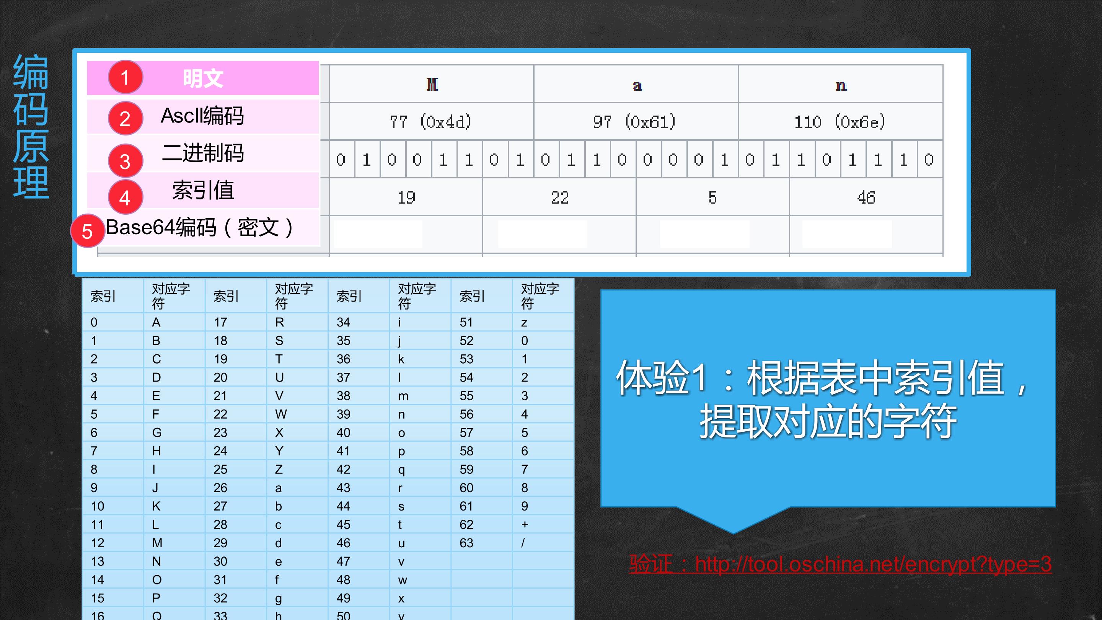
Task: Select the Base64编码(密文) row label
Action: [200, 227]
